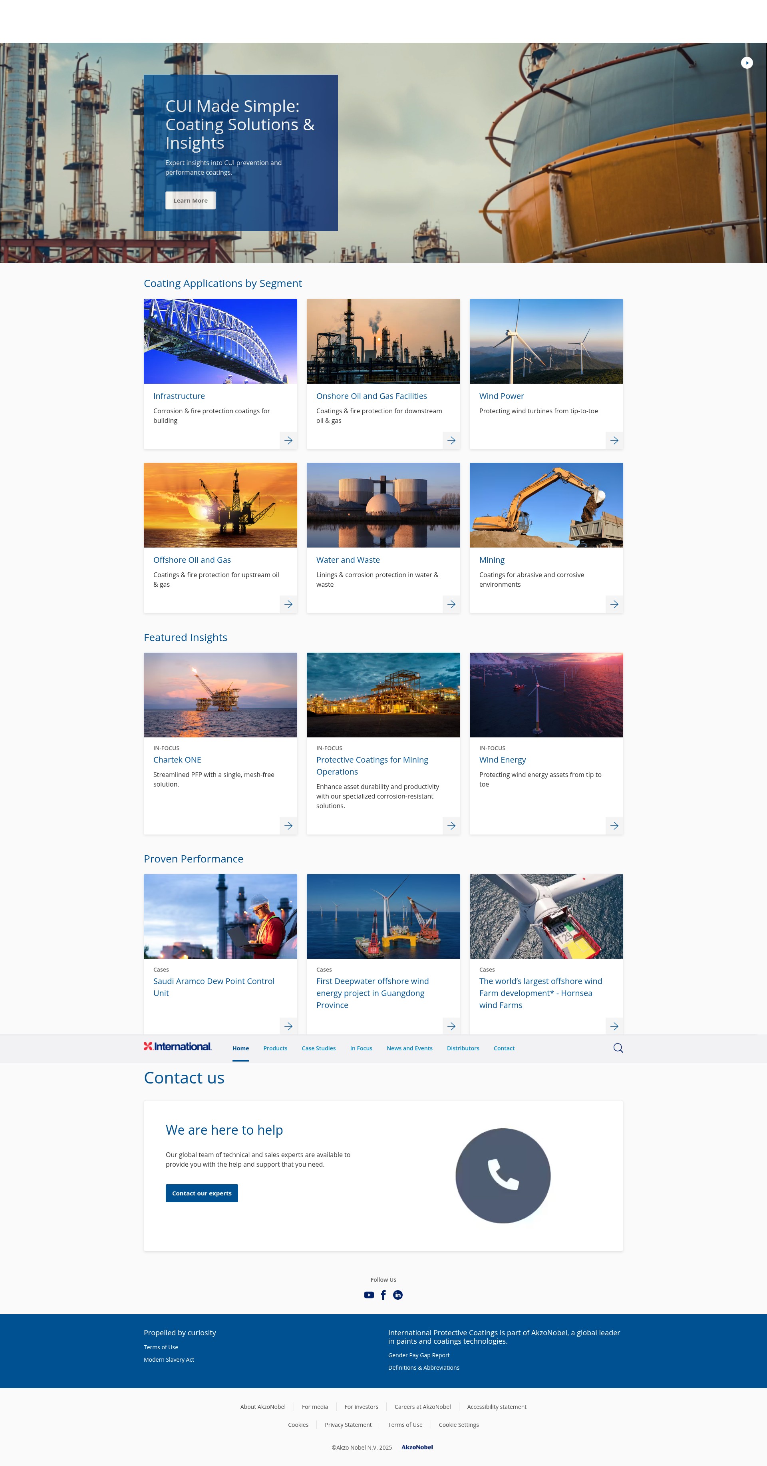Open Definitions & Abbreviations link
The image size is (767, 1466).
(x=424, y=1368)
